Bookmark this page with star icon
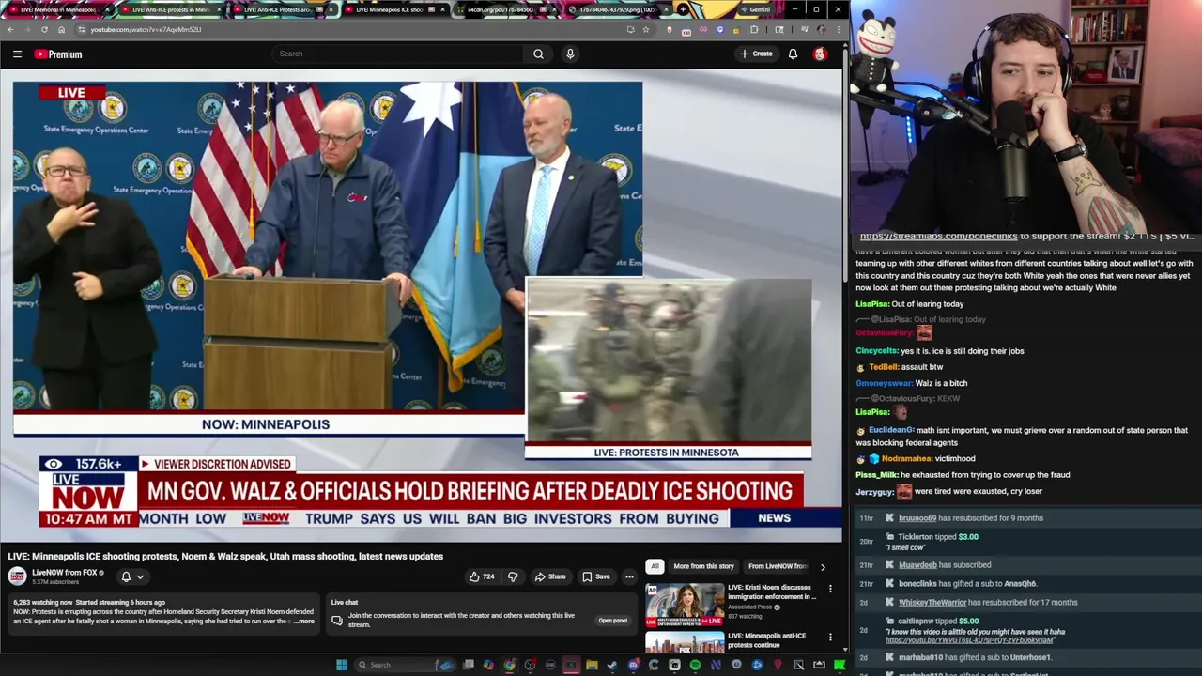Viewport: 1202px width, 676px height. coord(646,29)
